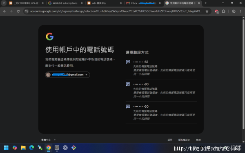Open the Windows Start menu
Image resolution: width=245 pixels, height=153 pixels.
coord(6,148)
